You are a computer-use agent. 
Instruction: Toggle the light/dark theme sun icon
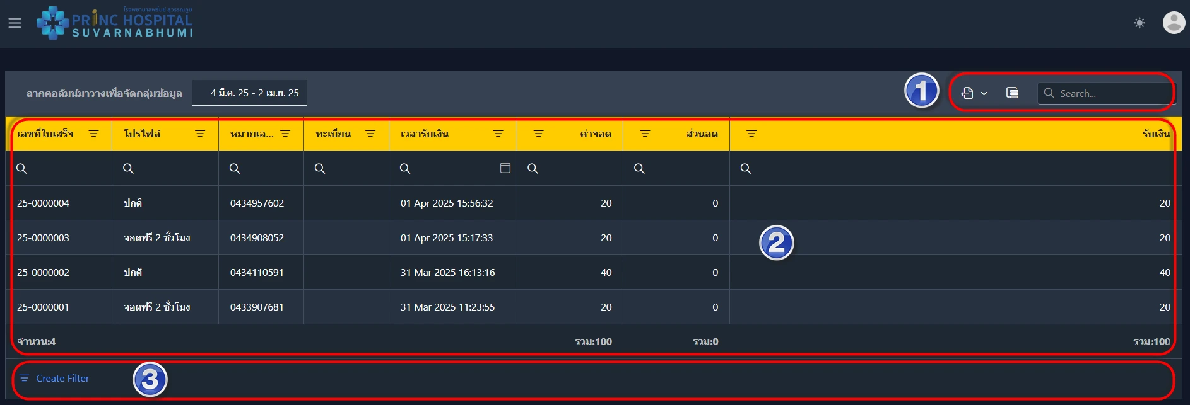(1139, 23)
